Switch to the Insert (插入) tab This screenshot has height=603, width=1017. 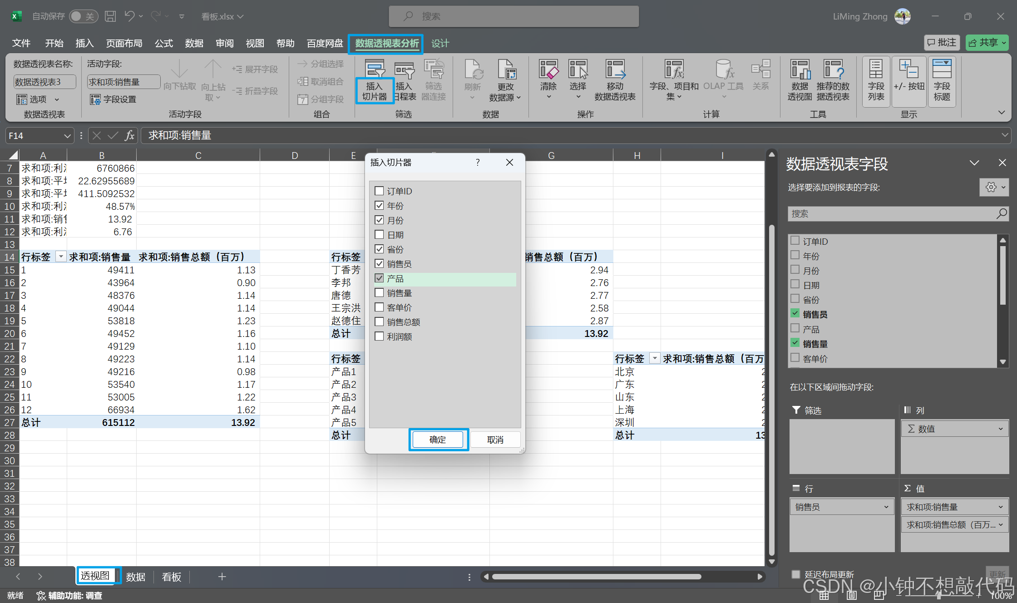pos(84,43)
